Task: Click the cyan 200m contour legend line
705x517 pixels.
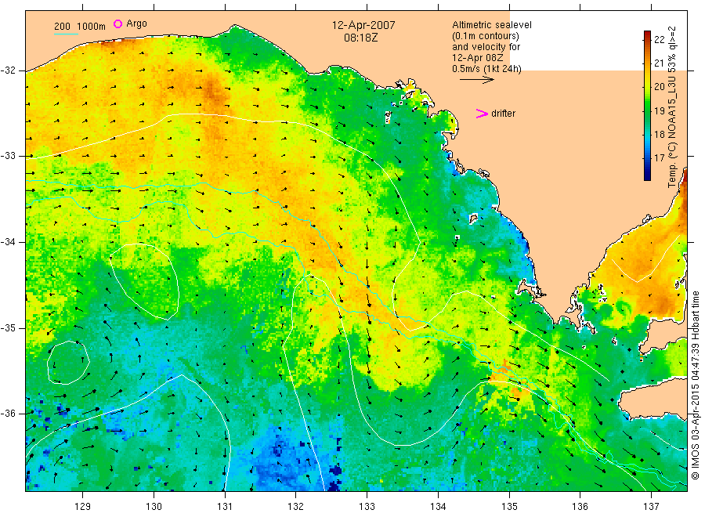Action: click(x=66, y=34)
